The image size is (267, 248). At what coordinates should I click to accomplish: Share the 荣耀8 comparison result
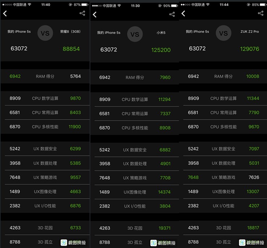(x=82, y=13)
